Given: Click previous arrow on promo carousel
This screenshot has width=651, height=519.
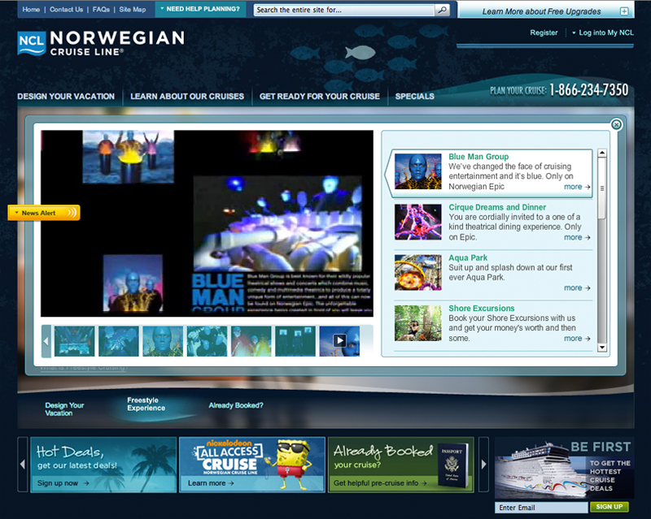Looking at the screenshot, I should point(23,465).
